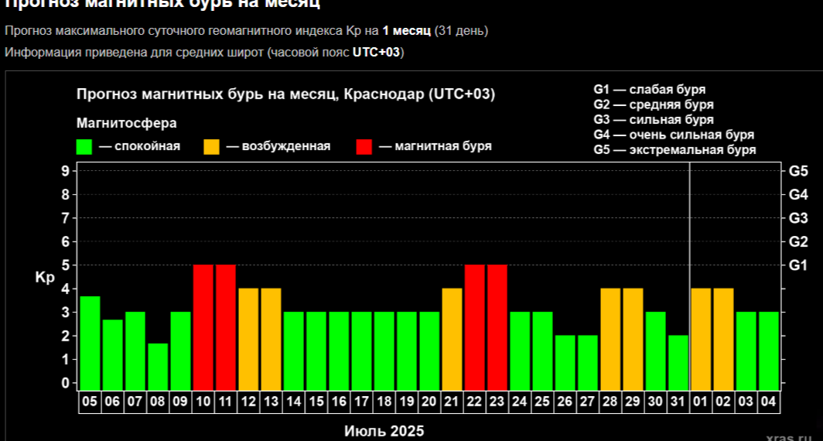This screenshot has height=441, width=823.
Task: Click the yellow bar for day 01
Action: [x=701, y=338]
